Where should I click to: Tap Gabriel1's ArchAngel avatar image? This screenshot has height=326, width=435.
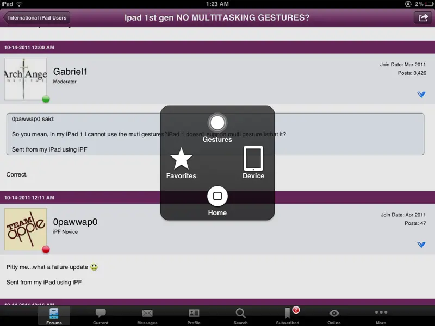pyautogui.click(x=26, y=79)
